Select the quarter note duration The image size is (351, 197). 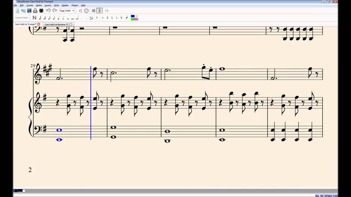[59, 18]
